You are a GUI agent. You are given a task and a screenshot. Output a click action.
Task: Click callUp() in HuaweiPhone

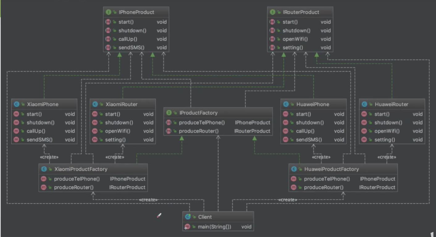305,131
